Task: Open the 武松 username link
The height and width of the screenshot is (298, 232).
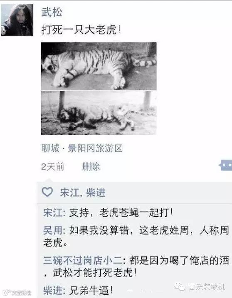Action: click(x=52, y=12)
